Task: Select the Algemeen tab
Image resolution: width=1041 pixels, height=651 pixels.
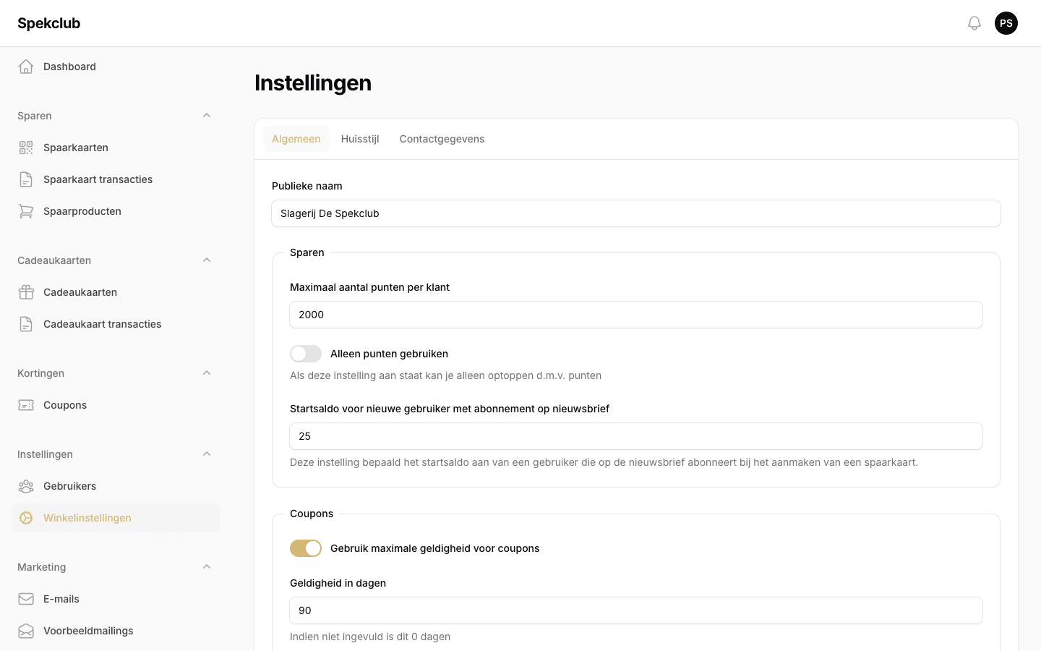Action: [x=296, y=139]
